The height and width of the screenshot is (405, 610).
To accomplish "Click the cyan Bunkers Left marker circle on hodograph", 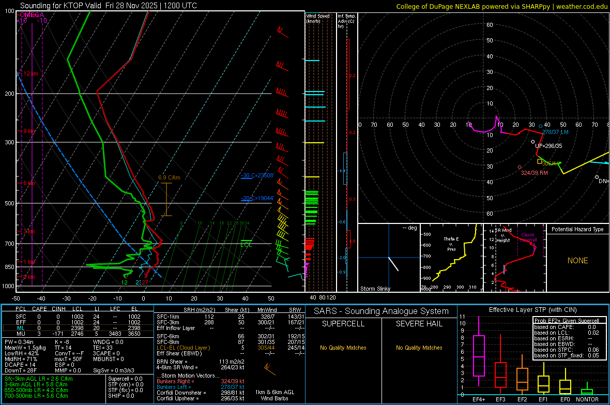I will pos(540,127).
